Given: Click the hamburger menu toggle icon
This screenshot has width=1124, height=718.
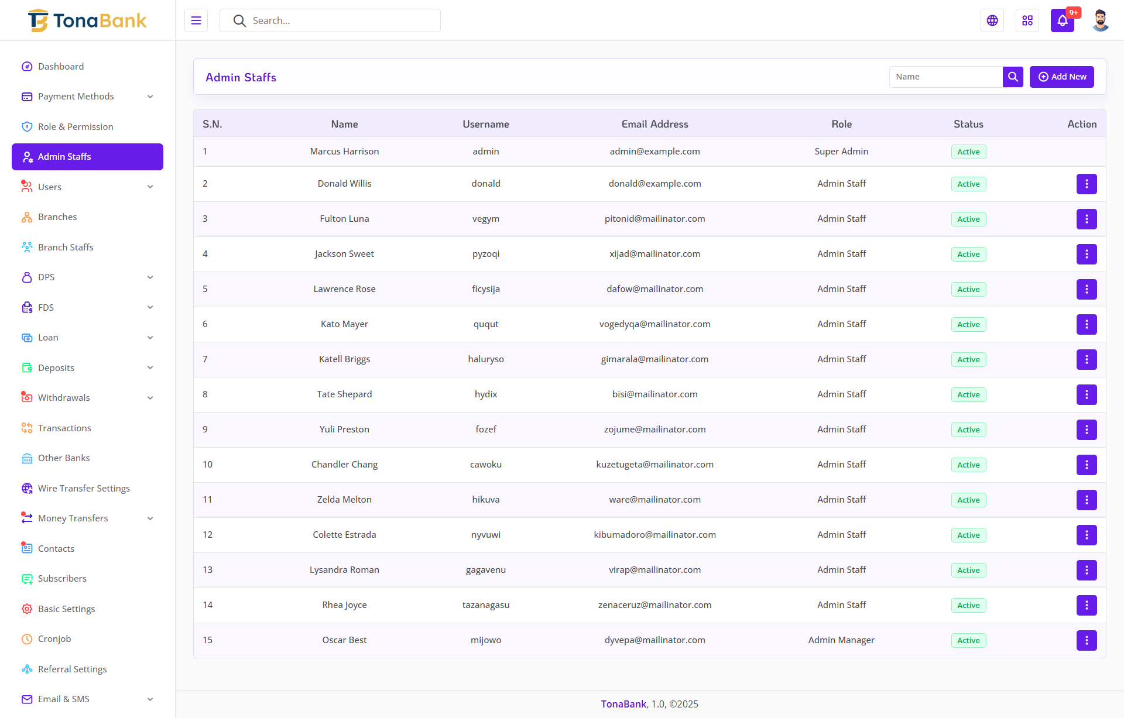Looking at the screenshot, I should tap(196, 20).
